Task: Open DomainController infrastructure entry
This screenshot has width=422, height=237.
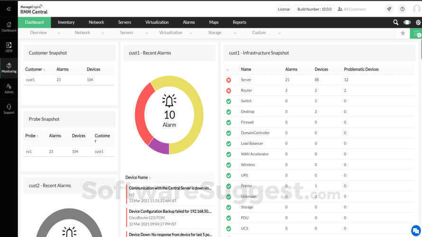Action: click(255, 133)
